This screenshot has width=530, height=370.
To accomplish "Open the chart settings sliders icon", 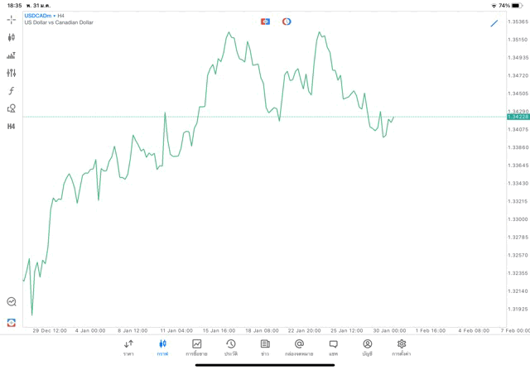I will 11,74.
